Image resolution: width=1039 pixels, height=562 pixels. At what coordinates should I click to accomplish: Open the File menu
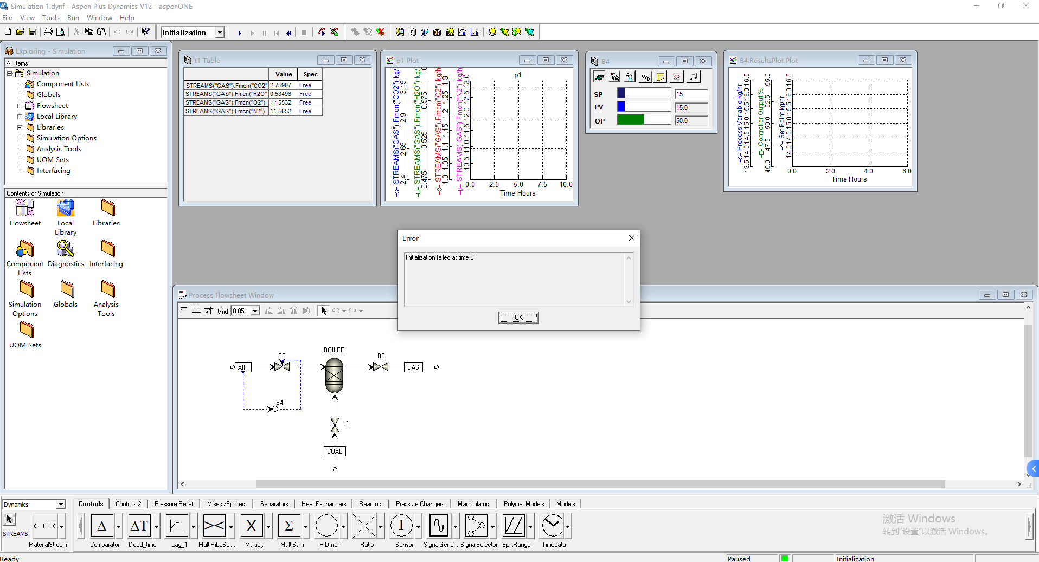[x=7, y=18]
